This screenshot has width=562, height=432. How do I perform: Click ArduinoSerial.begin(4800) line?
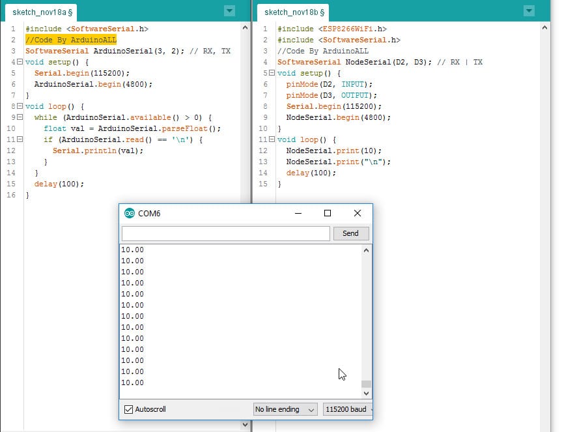(93, 84)
